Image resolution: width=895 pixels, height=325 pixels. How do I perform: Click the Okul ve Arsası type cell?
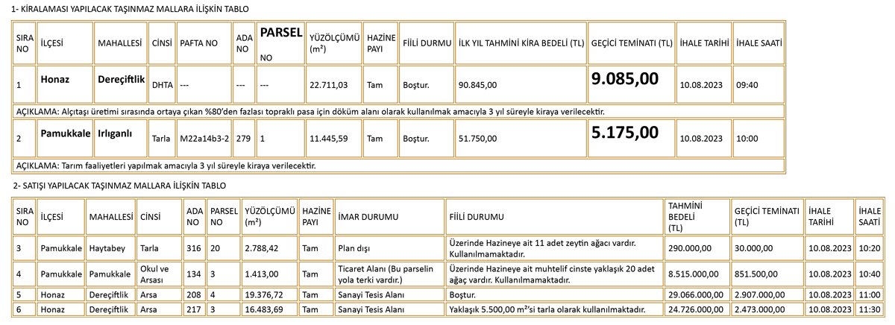click(x=154, y=273)
